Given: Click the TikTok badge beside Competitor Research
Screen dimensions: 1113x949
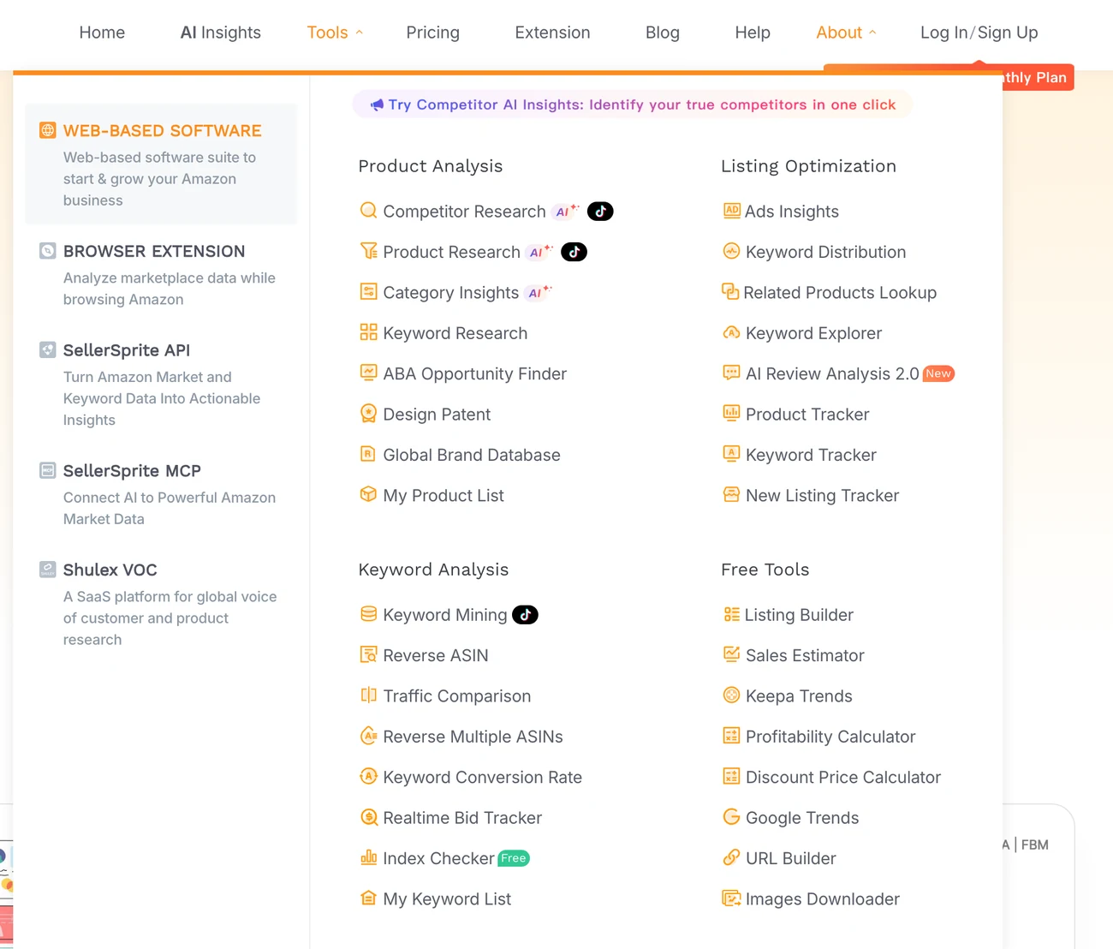Looking at the screenshot, I should [x=600, y=211].
